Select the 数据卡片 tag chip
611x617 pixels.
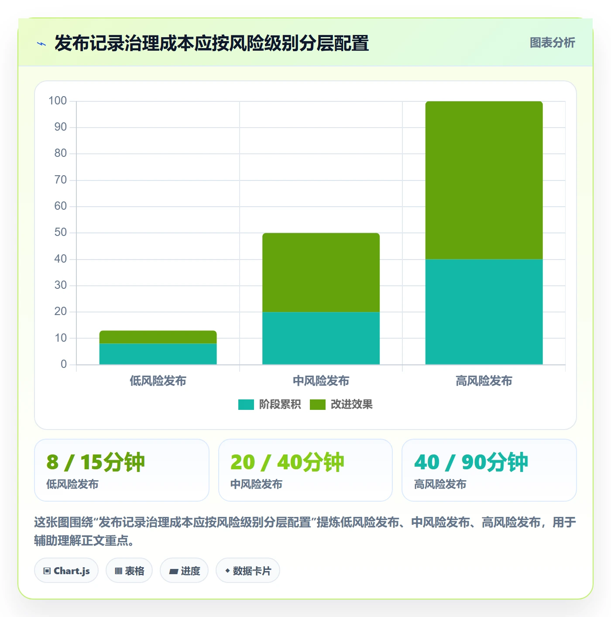click(248, 571)
